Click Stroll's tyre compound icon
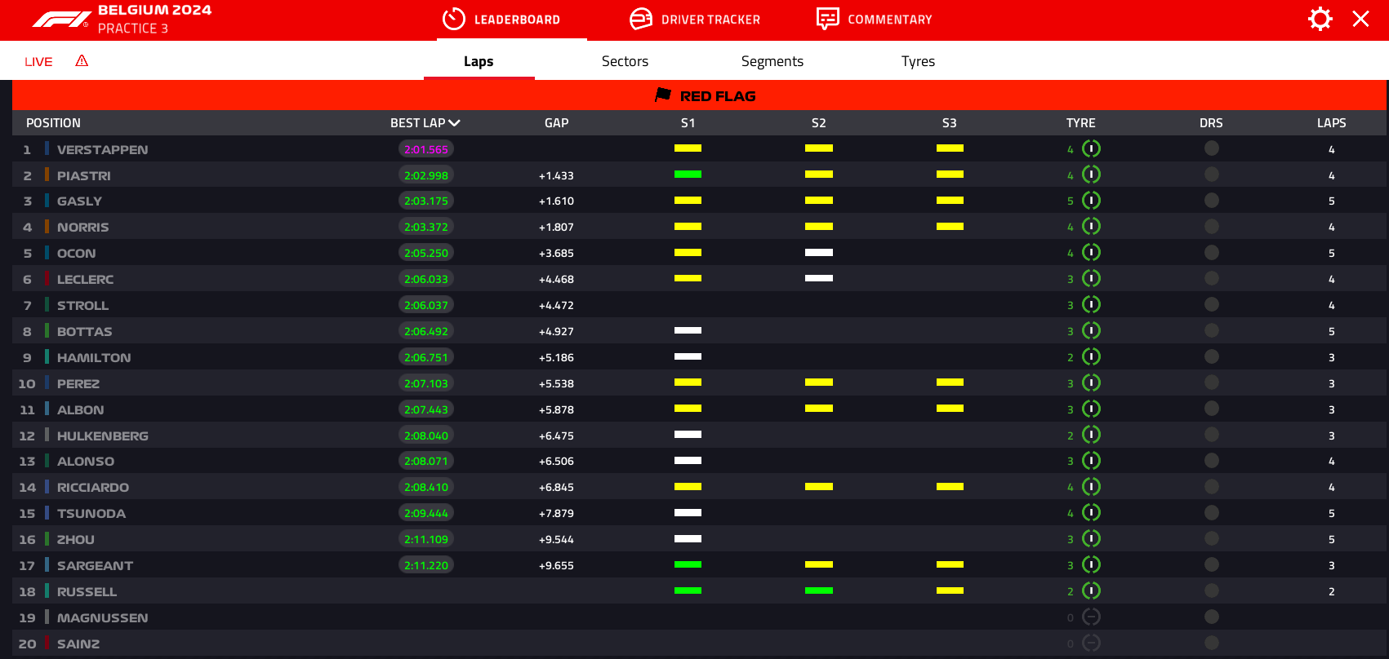The width and height of the screenshot is (1389, 659). [1091, 304]
